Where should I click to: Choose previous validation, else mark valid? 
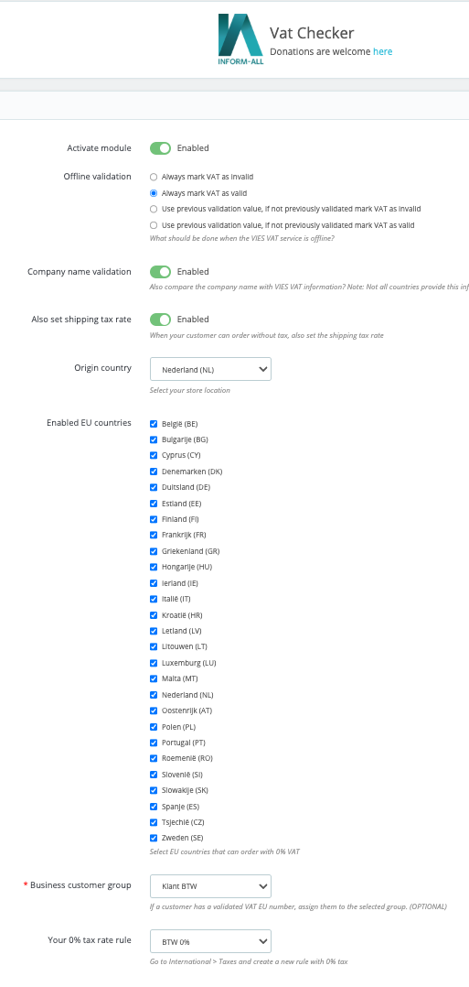154,224
